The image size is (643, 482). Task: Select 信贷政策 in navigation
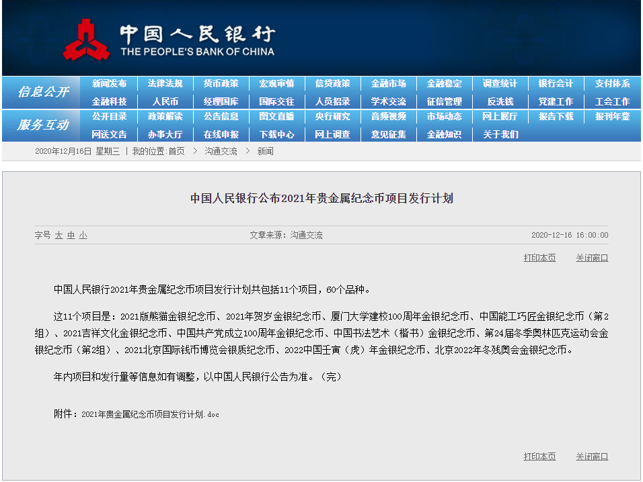pos(332,83)
